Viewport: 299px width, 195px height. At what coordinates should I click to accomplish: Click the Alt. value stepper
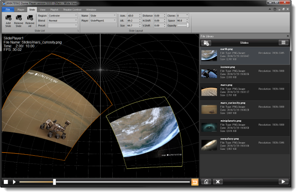pos(140,20)
